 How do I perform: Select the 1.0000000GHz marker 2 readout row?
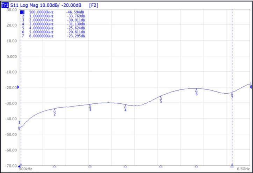tap(52, 16)
